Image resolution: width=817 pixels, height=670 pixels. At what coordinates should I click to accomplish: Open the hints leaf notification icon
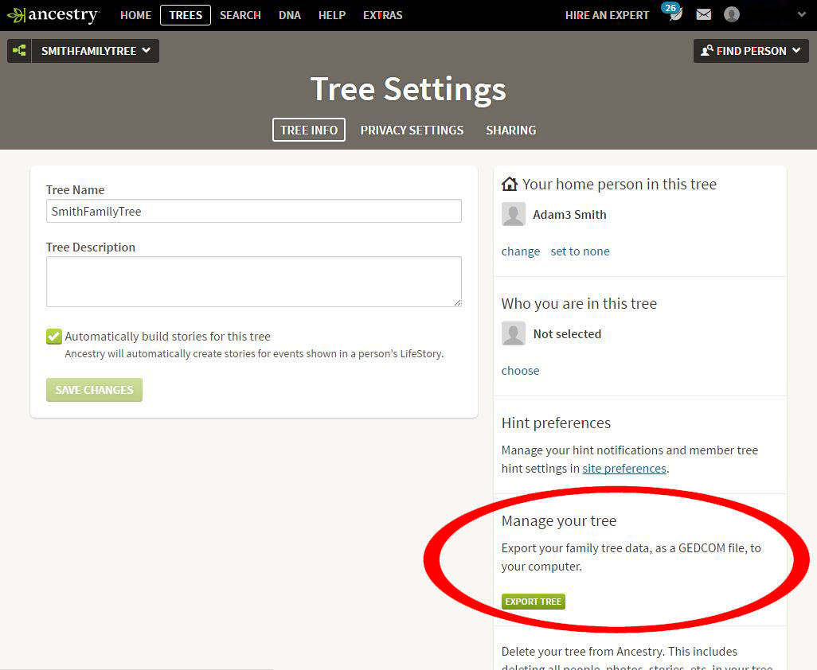point(675,16)
